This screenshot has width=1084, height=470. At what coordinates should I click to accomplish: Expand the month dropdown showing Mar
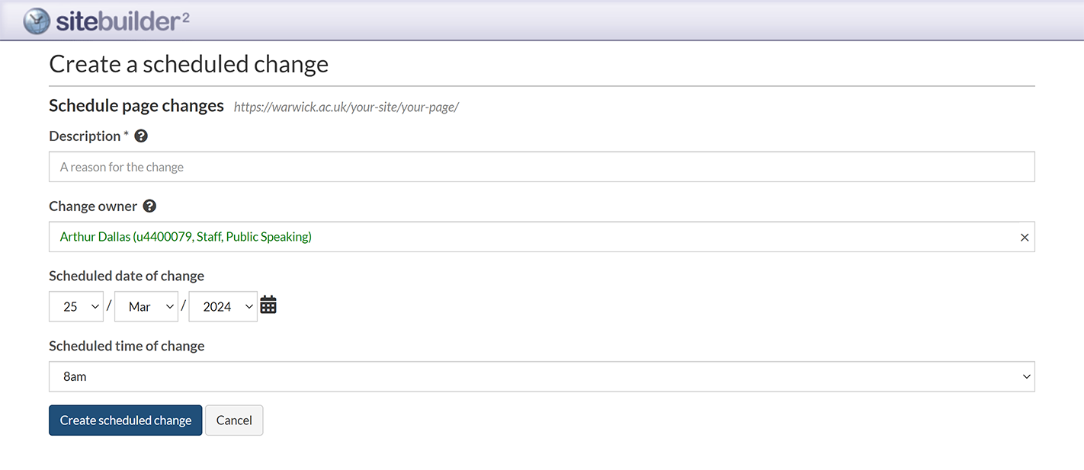tap(146, 306)
